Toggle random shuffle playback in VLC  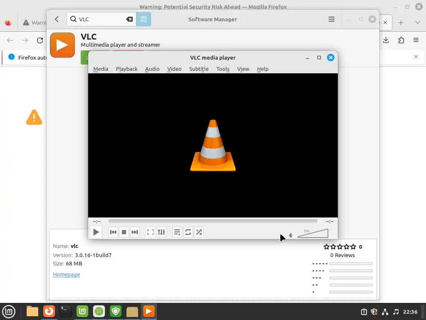click(199, 232)
